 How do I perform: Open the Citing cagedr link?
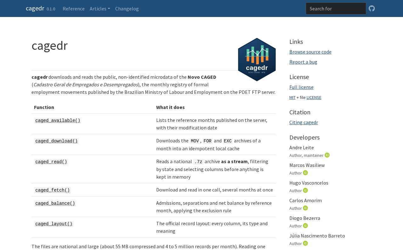(x=304, y=122)
